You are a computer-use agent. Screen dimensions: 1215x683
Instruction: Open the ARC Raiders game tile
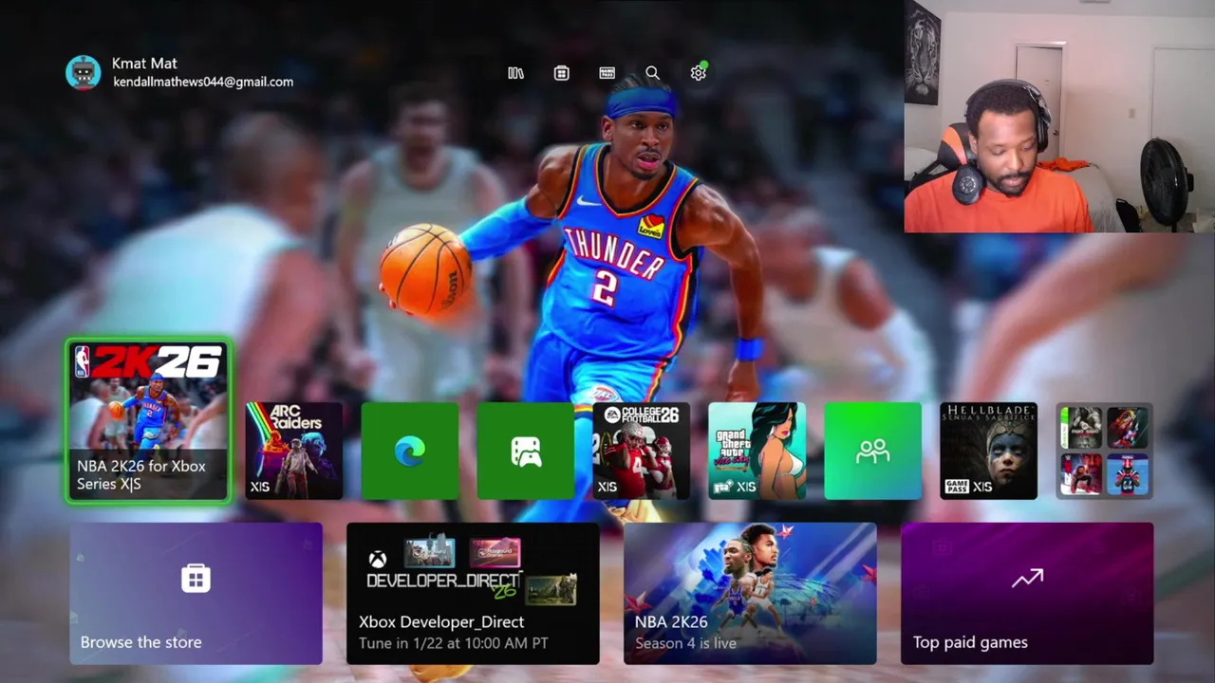[293, 451]
